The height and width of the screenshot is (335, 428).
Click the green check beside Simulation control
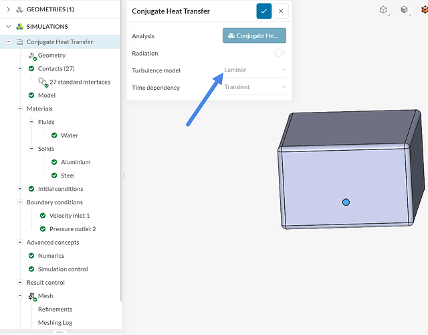coord(31,269)
